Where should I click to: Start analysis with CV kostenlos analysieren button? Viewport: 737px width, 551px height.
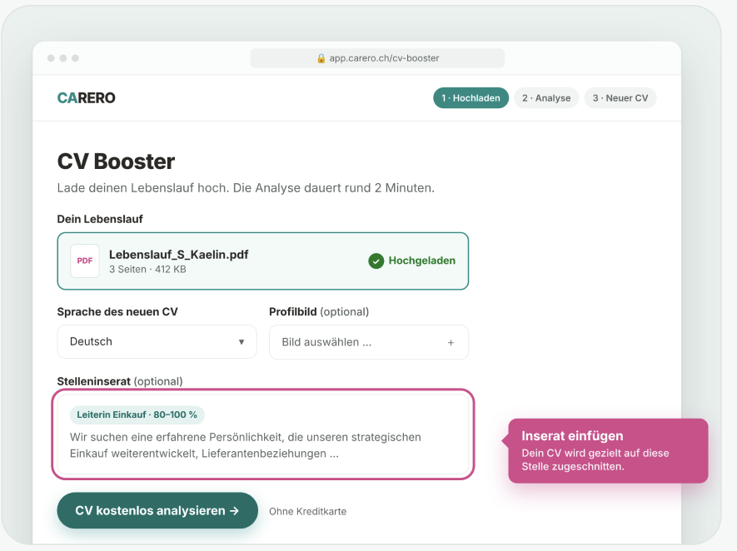(157, 510)
